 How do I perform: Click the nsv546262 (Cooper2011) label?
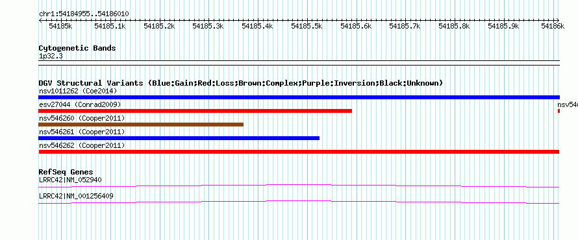click(82, 146)
